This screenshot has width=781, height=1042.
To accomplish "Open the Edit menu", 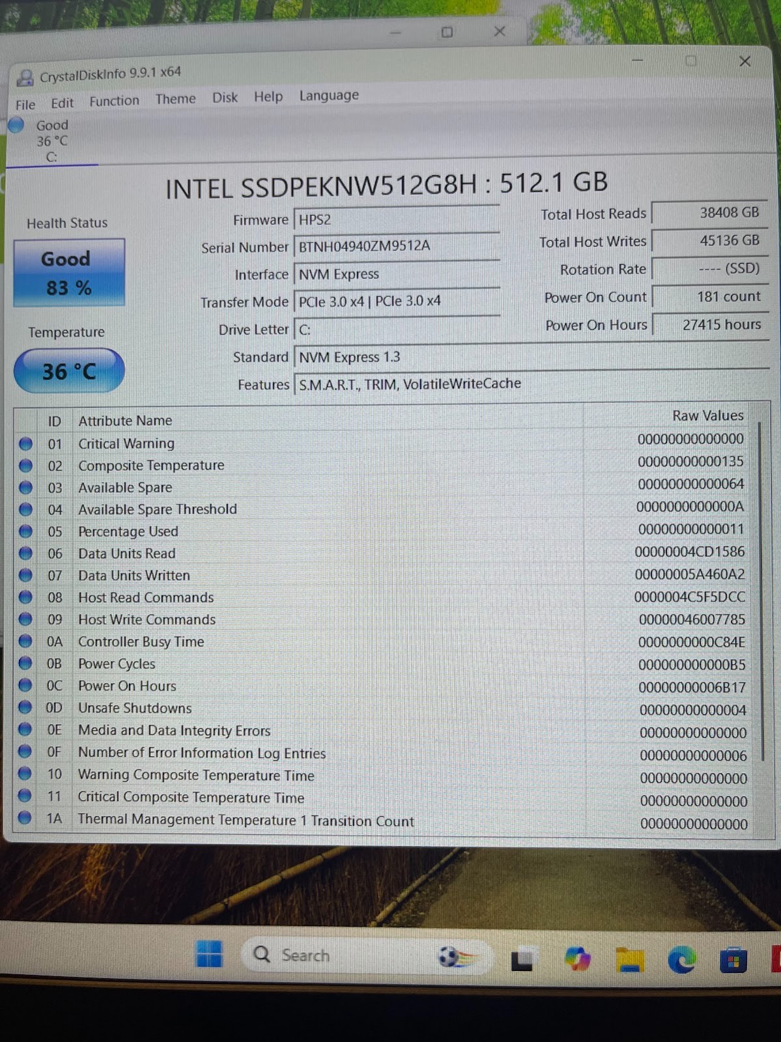I will [x=62, y=103].
